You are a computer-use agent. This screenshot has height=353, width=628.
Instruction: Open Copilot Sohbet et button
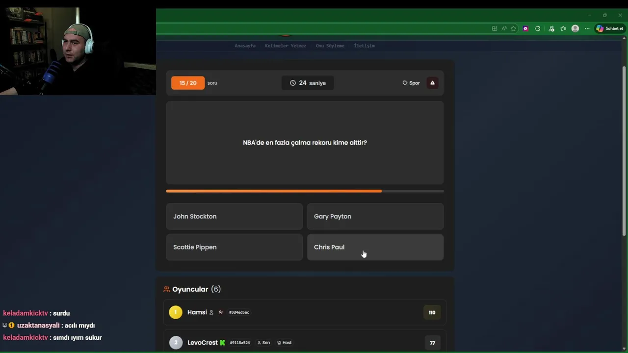(609, 28)
